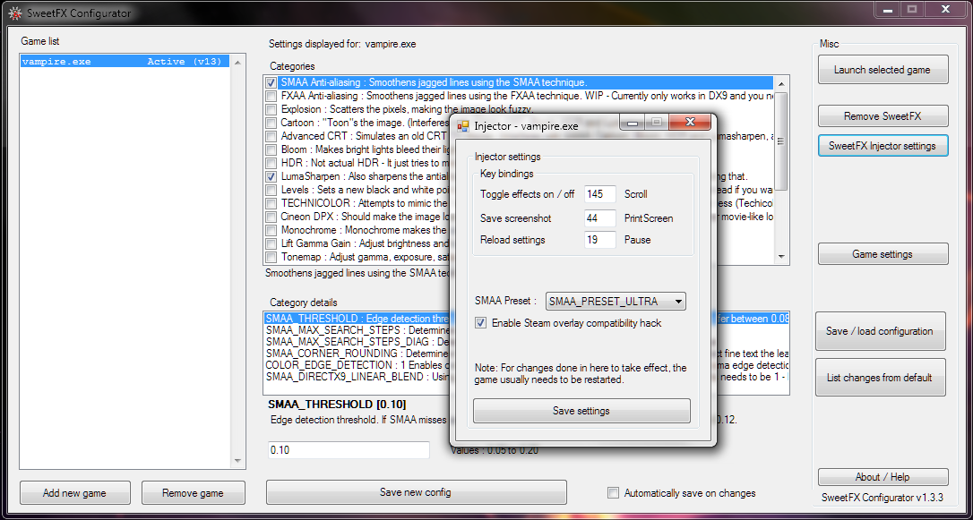973x520 pixels.
Task: Click Add new game button
Action: tap(74, 493)
